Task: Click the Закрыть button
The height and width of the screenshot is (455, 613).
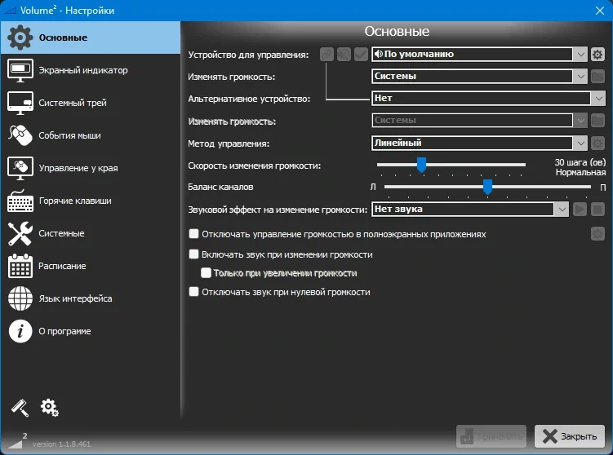Action: tap(570, 436)
